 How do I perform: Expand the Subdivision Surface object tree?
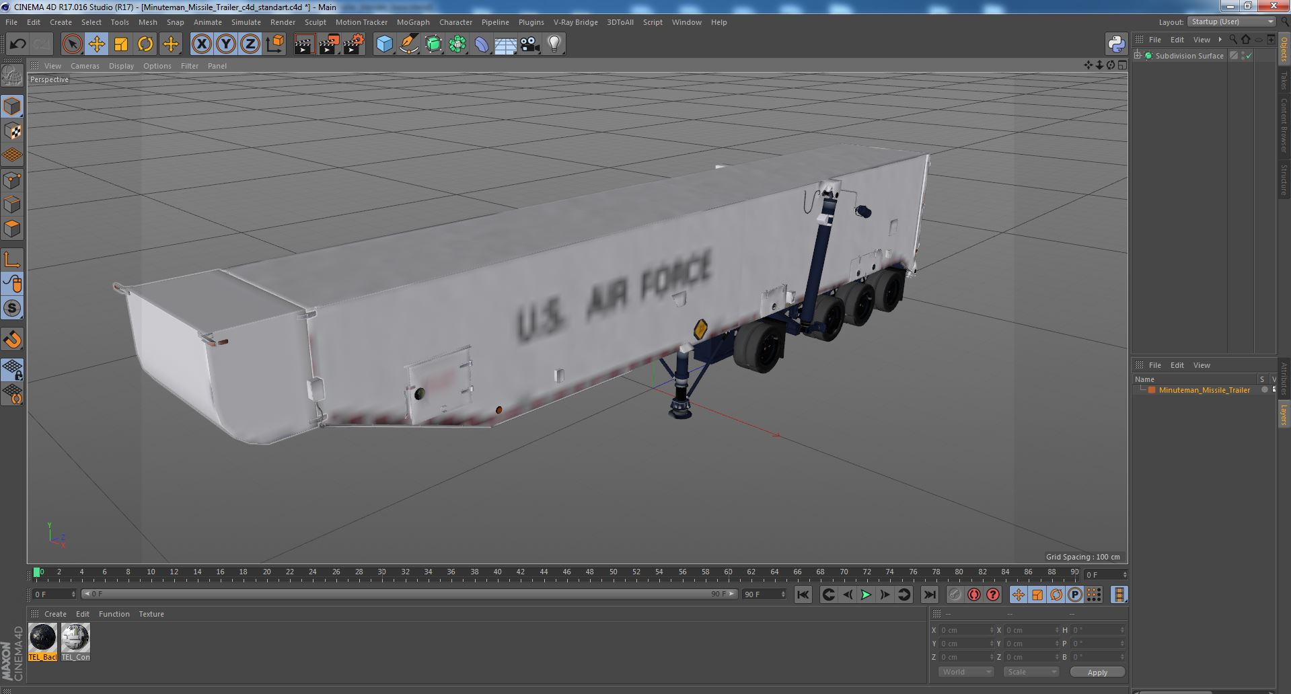1138,56
